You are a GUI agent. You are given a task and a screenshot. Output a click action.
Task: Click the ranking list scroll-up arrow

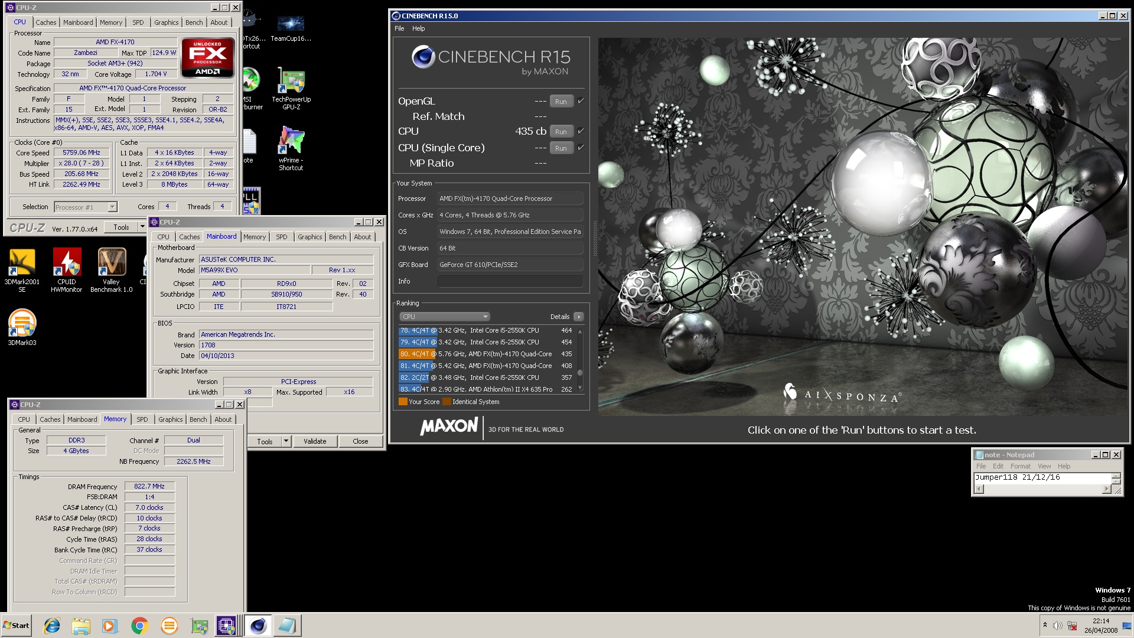[x=580, y=331]
